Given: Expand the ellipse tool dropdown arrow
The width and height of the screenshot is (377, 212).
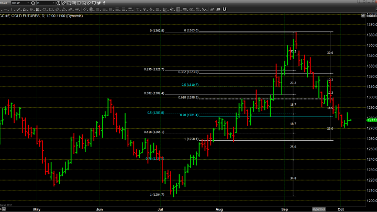Looking at the screenshot, I should [47, 10].
